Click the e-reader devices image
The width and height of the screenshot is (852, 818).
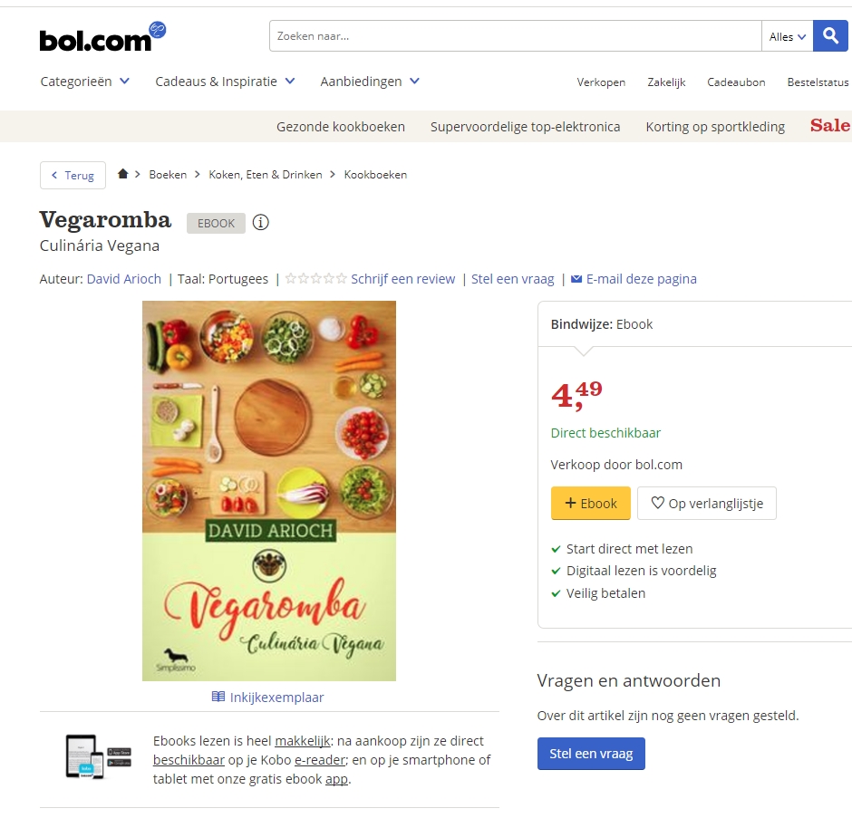point(99,757)
